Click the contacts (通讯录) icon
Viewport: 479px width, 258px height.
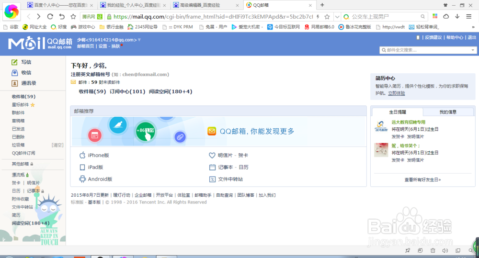pos(14,83)
